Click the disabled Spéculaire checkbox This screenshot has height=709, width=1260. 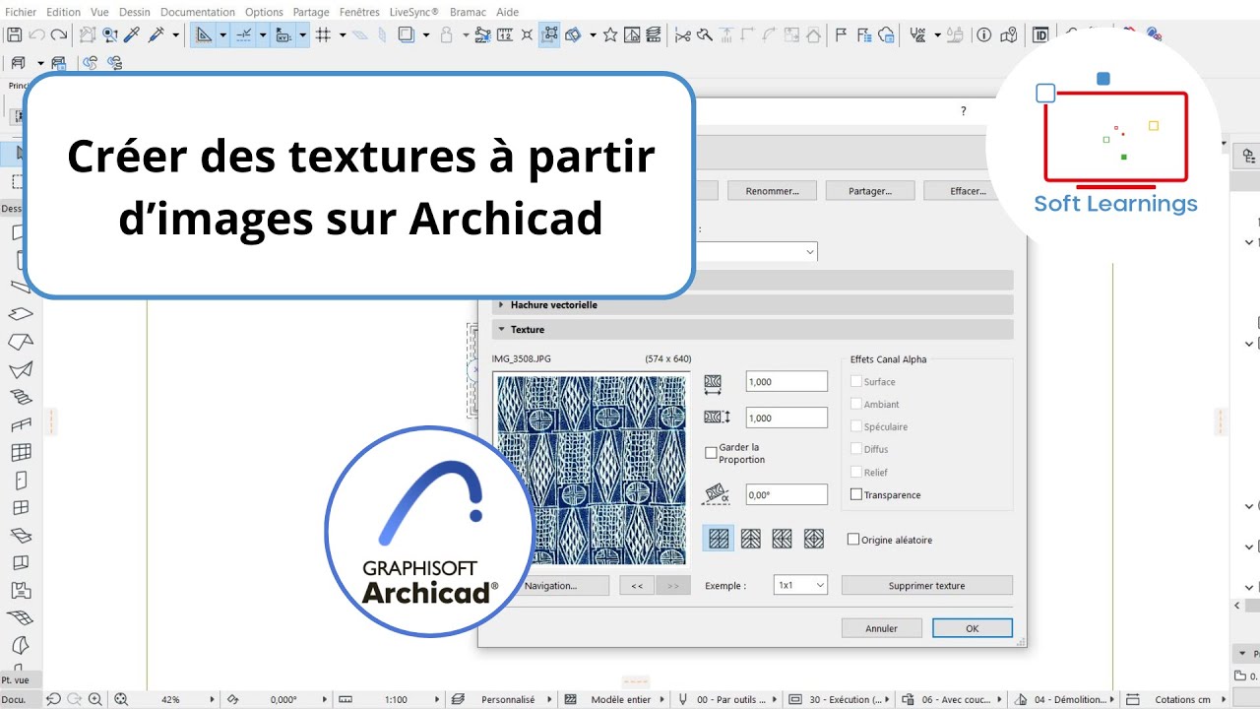[856, 426]
